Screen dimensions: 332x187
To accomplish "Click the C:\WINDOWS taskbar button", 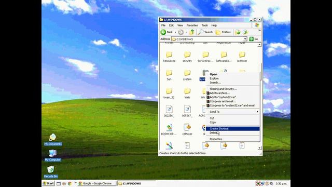I will point(136,183).
